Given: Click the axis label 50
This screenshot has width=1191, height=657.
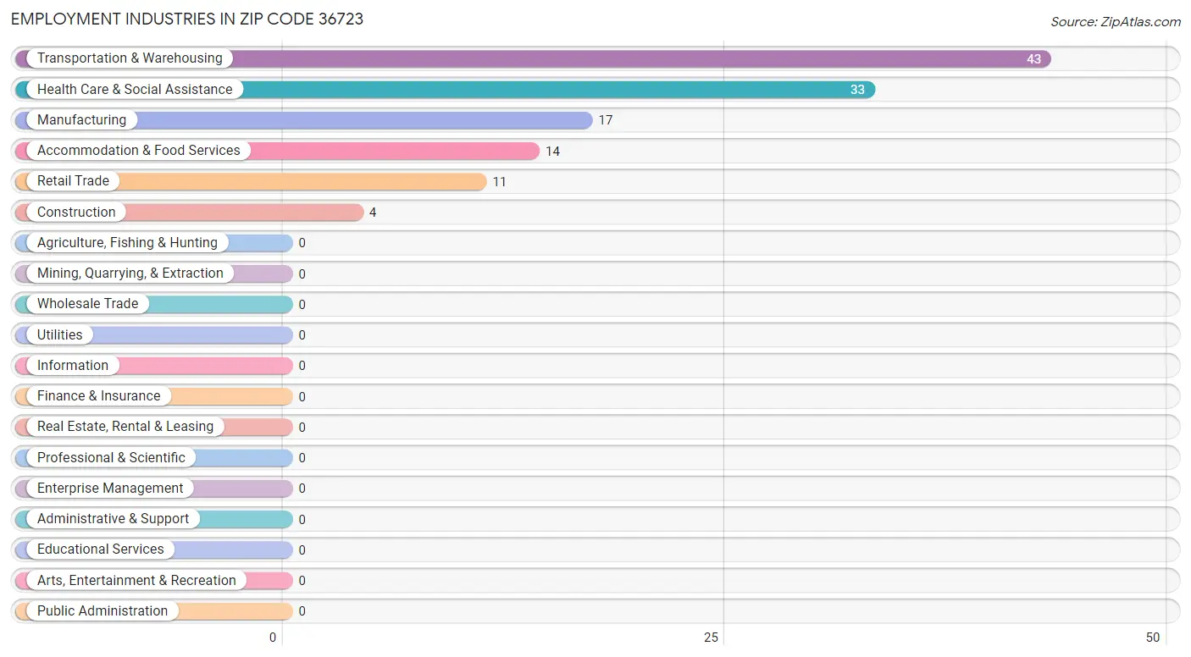Looking at the screenshot, I should tap(1152, 638).
